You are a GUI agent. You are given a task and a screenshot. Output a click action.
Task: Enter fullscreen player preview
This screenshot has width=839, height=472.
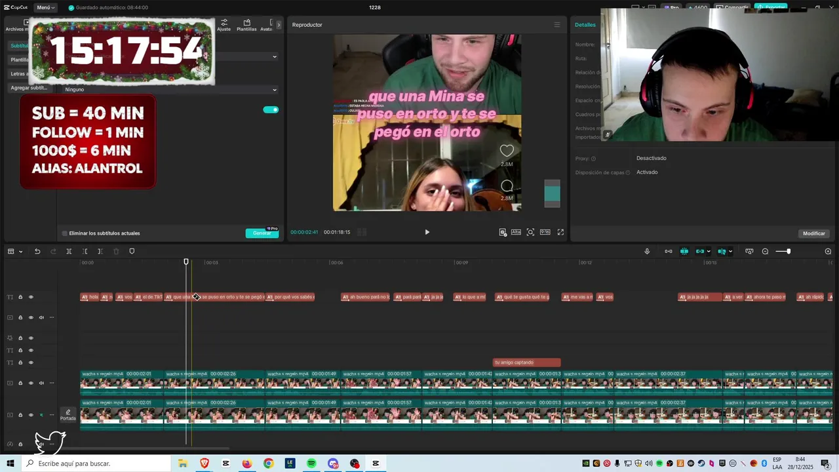560,232
